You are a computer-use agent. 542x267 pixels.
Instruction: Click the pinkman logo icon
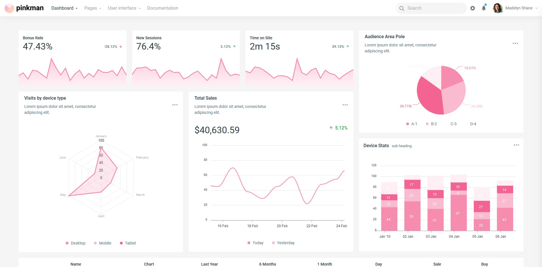[9, 8]
